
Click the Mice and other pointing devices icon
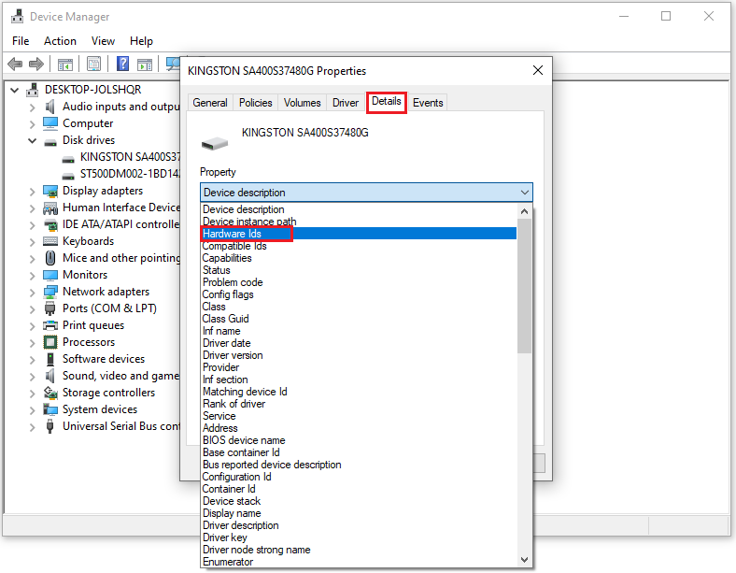(50, 258)
